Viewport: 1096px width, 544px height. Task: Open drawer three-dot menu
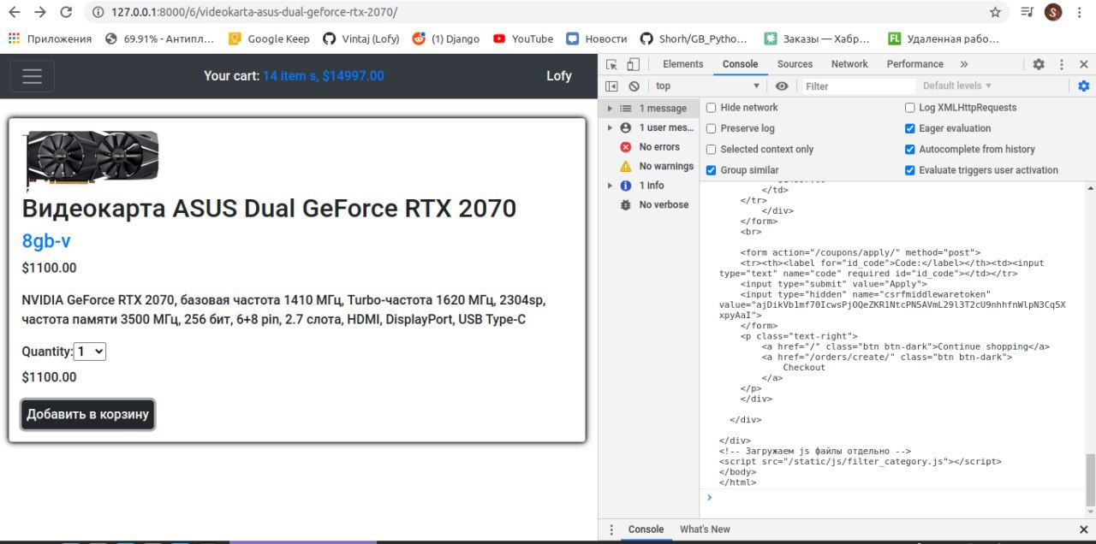tap(611, 529)
